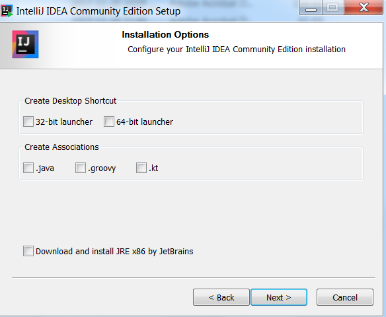
Task: Click the window title 'IntelliJ IDEA Community Edition Setup'
Action: click(98, 11)
